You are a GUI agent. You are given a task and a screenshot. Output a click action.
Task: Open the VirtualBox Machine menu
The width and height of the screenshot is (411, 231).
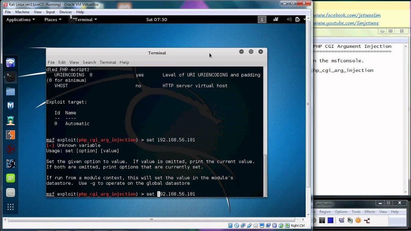[22, 12]
